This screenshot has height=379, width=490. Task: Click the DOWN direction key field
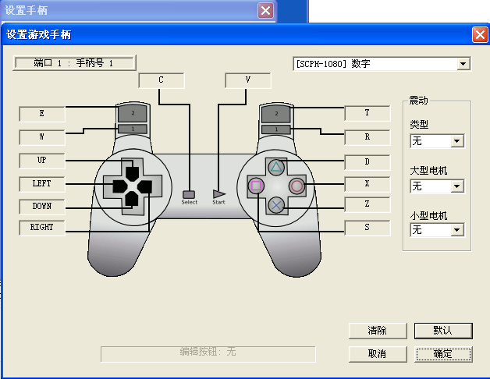pyautogui.click(x=42, y=207)
